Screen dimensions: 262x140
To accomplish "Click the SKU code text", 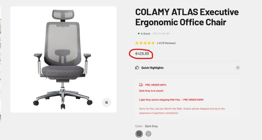I will pyautogui.click(x=161, y=34).
